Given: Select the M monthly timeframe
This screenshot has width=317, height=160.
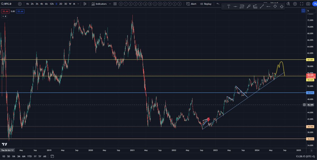Looking at the screenshot, I should pos(74,4).
